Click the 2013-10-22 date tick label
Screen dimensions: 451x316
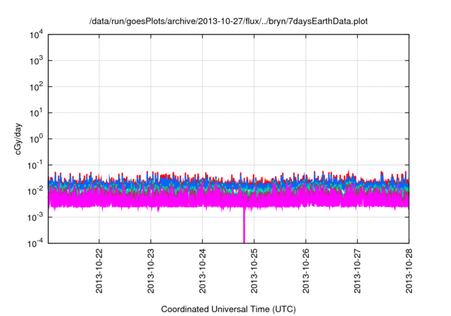click(99, 271)
